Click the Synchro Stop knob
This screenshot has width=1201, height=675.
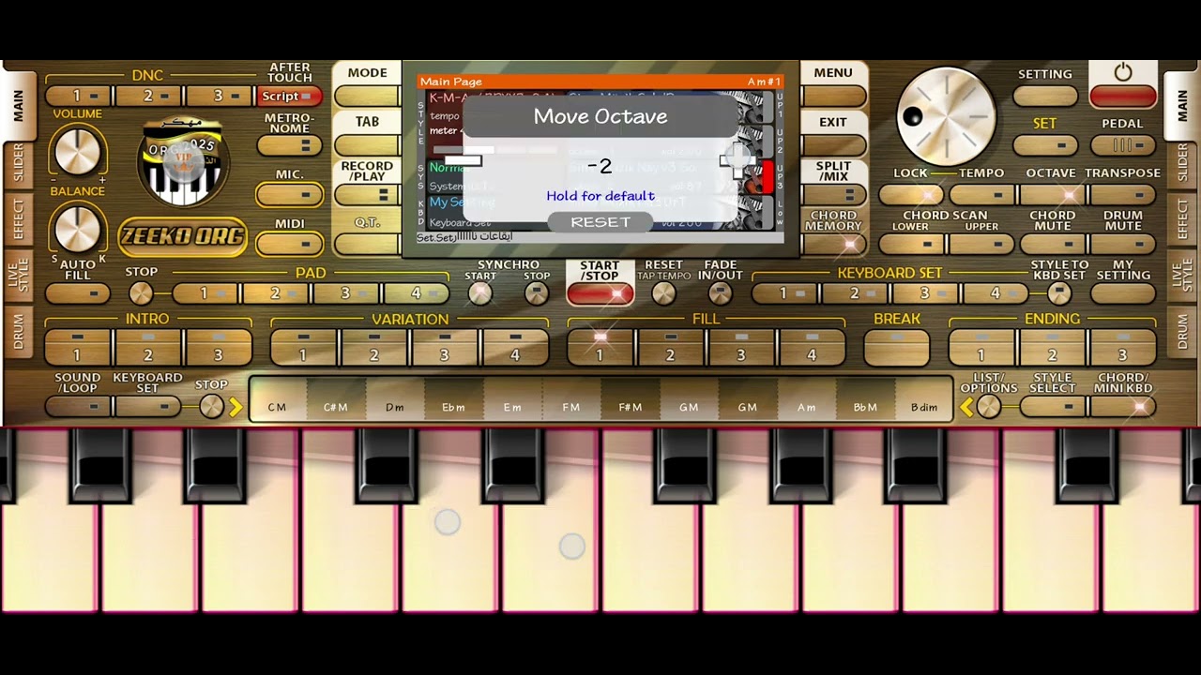coord(536,293)
